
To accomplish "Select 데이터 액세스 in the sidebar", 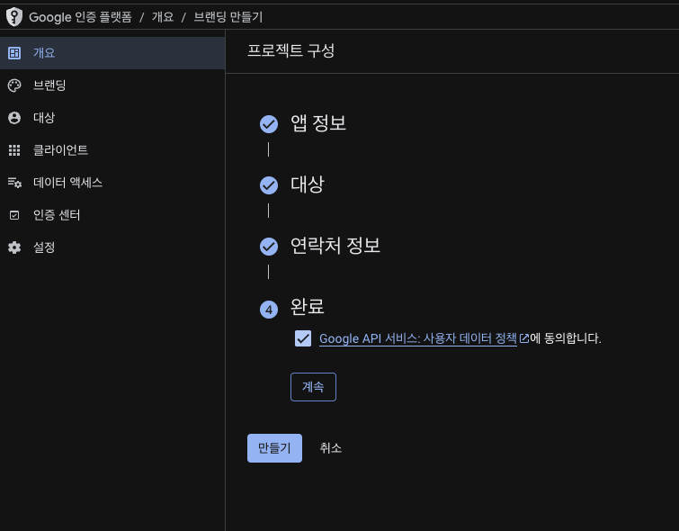I will (x=67, y=183).
